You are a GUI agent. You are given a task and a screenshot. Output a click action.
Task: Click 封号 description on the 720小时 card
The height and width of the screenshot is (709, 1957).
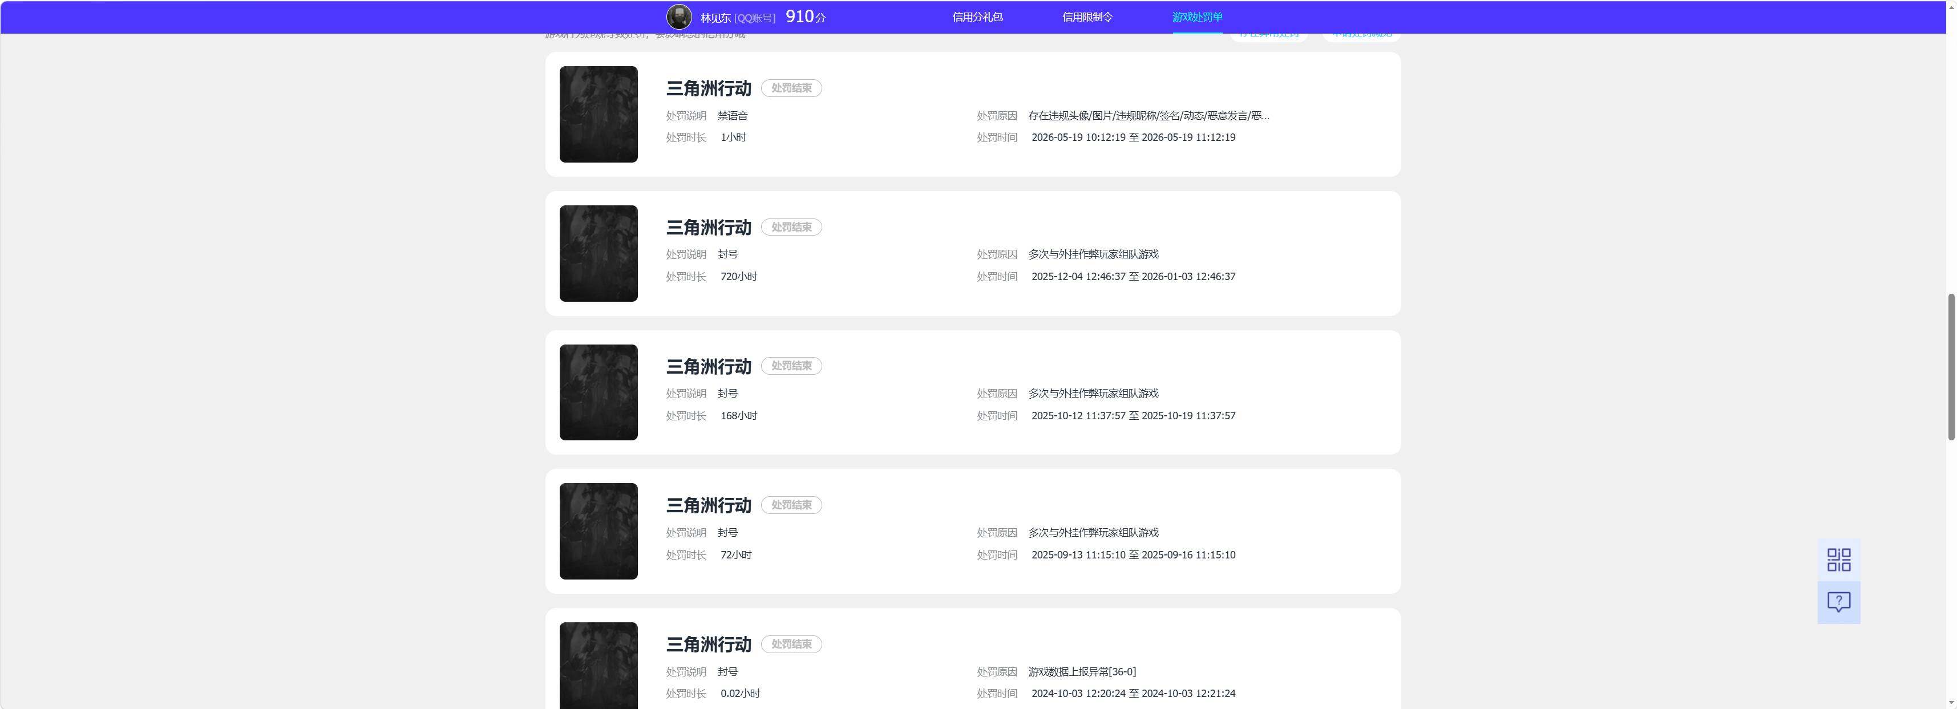727,254
